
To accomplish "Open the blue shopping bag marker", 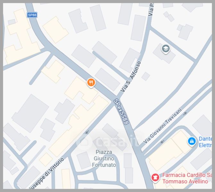I will (192, 141).
